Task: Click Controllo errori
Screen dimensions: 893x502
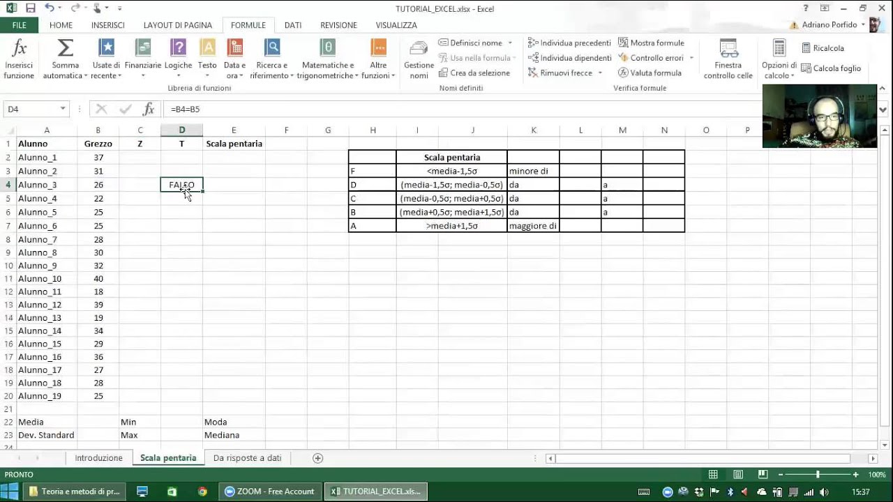Action: click(x=651, y=58)
